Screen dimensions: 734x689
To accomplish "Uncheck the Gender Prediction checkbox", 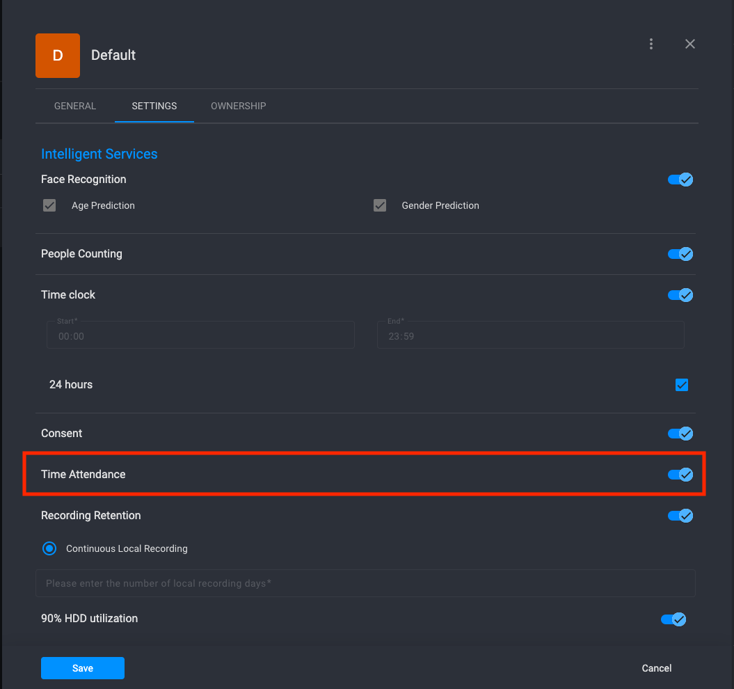I will (380, 205).
